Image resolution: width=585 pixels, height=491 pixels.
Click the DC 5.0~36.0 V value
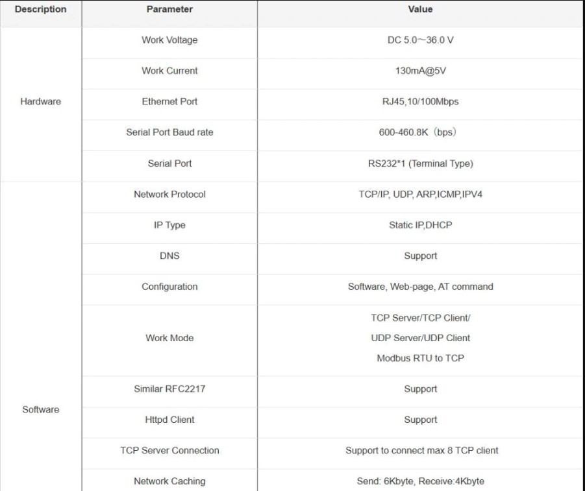[421, 40]
